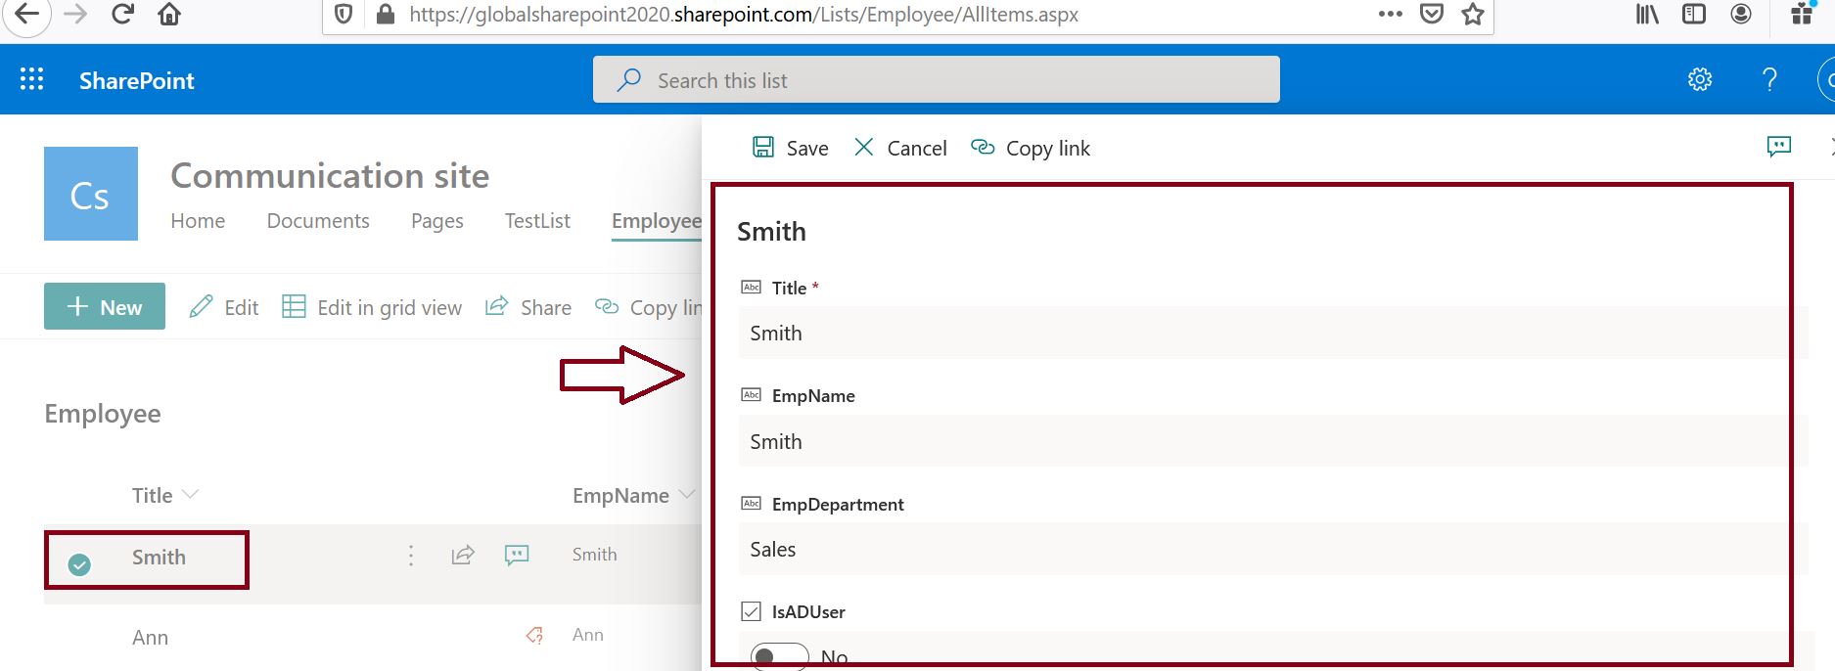Open the settings gear in SharePoint header
Image resolution: width=1835 pixels, height=671 pixels.
click(x=1700, y=79)
